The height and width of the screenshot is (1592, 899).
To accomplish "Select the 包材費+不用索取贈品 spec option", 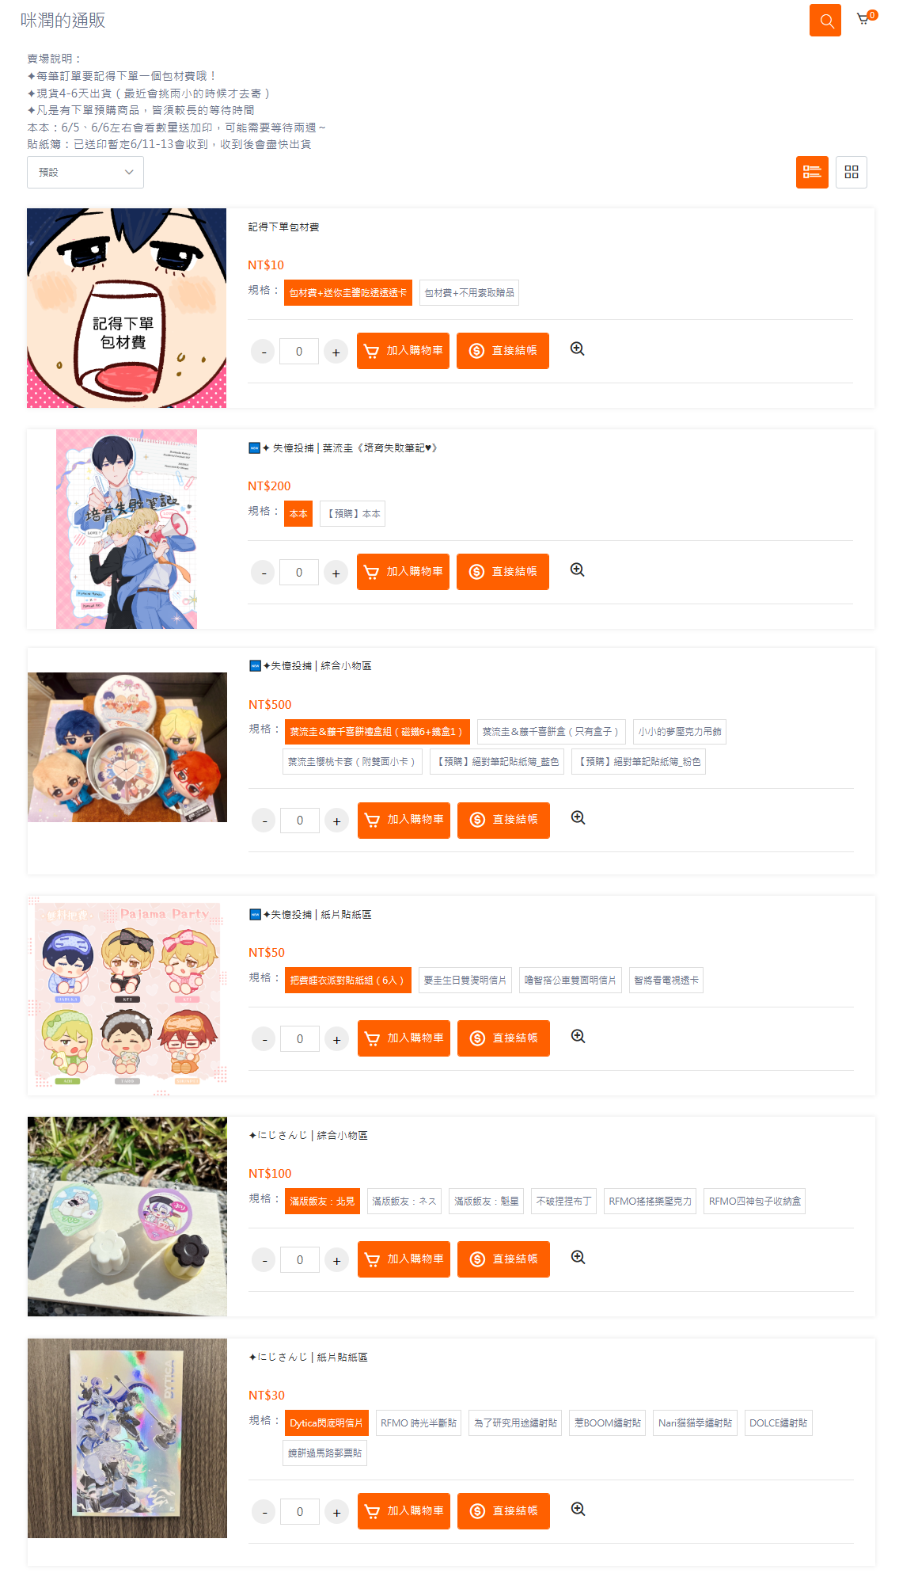I will coord(469,293).
